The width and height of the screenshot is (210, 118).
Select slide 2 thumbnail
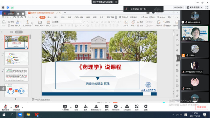click(x=16, y=58)
